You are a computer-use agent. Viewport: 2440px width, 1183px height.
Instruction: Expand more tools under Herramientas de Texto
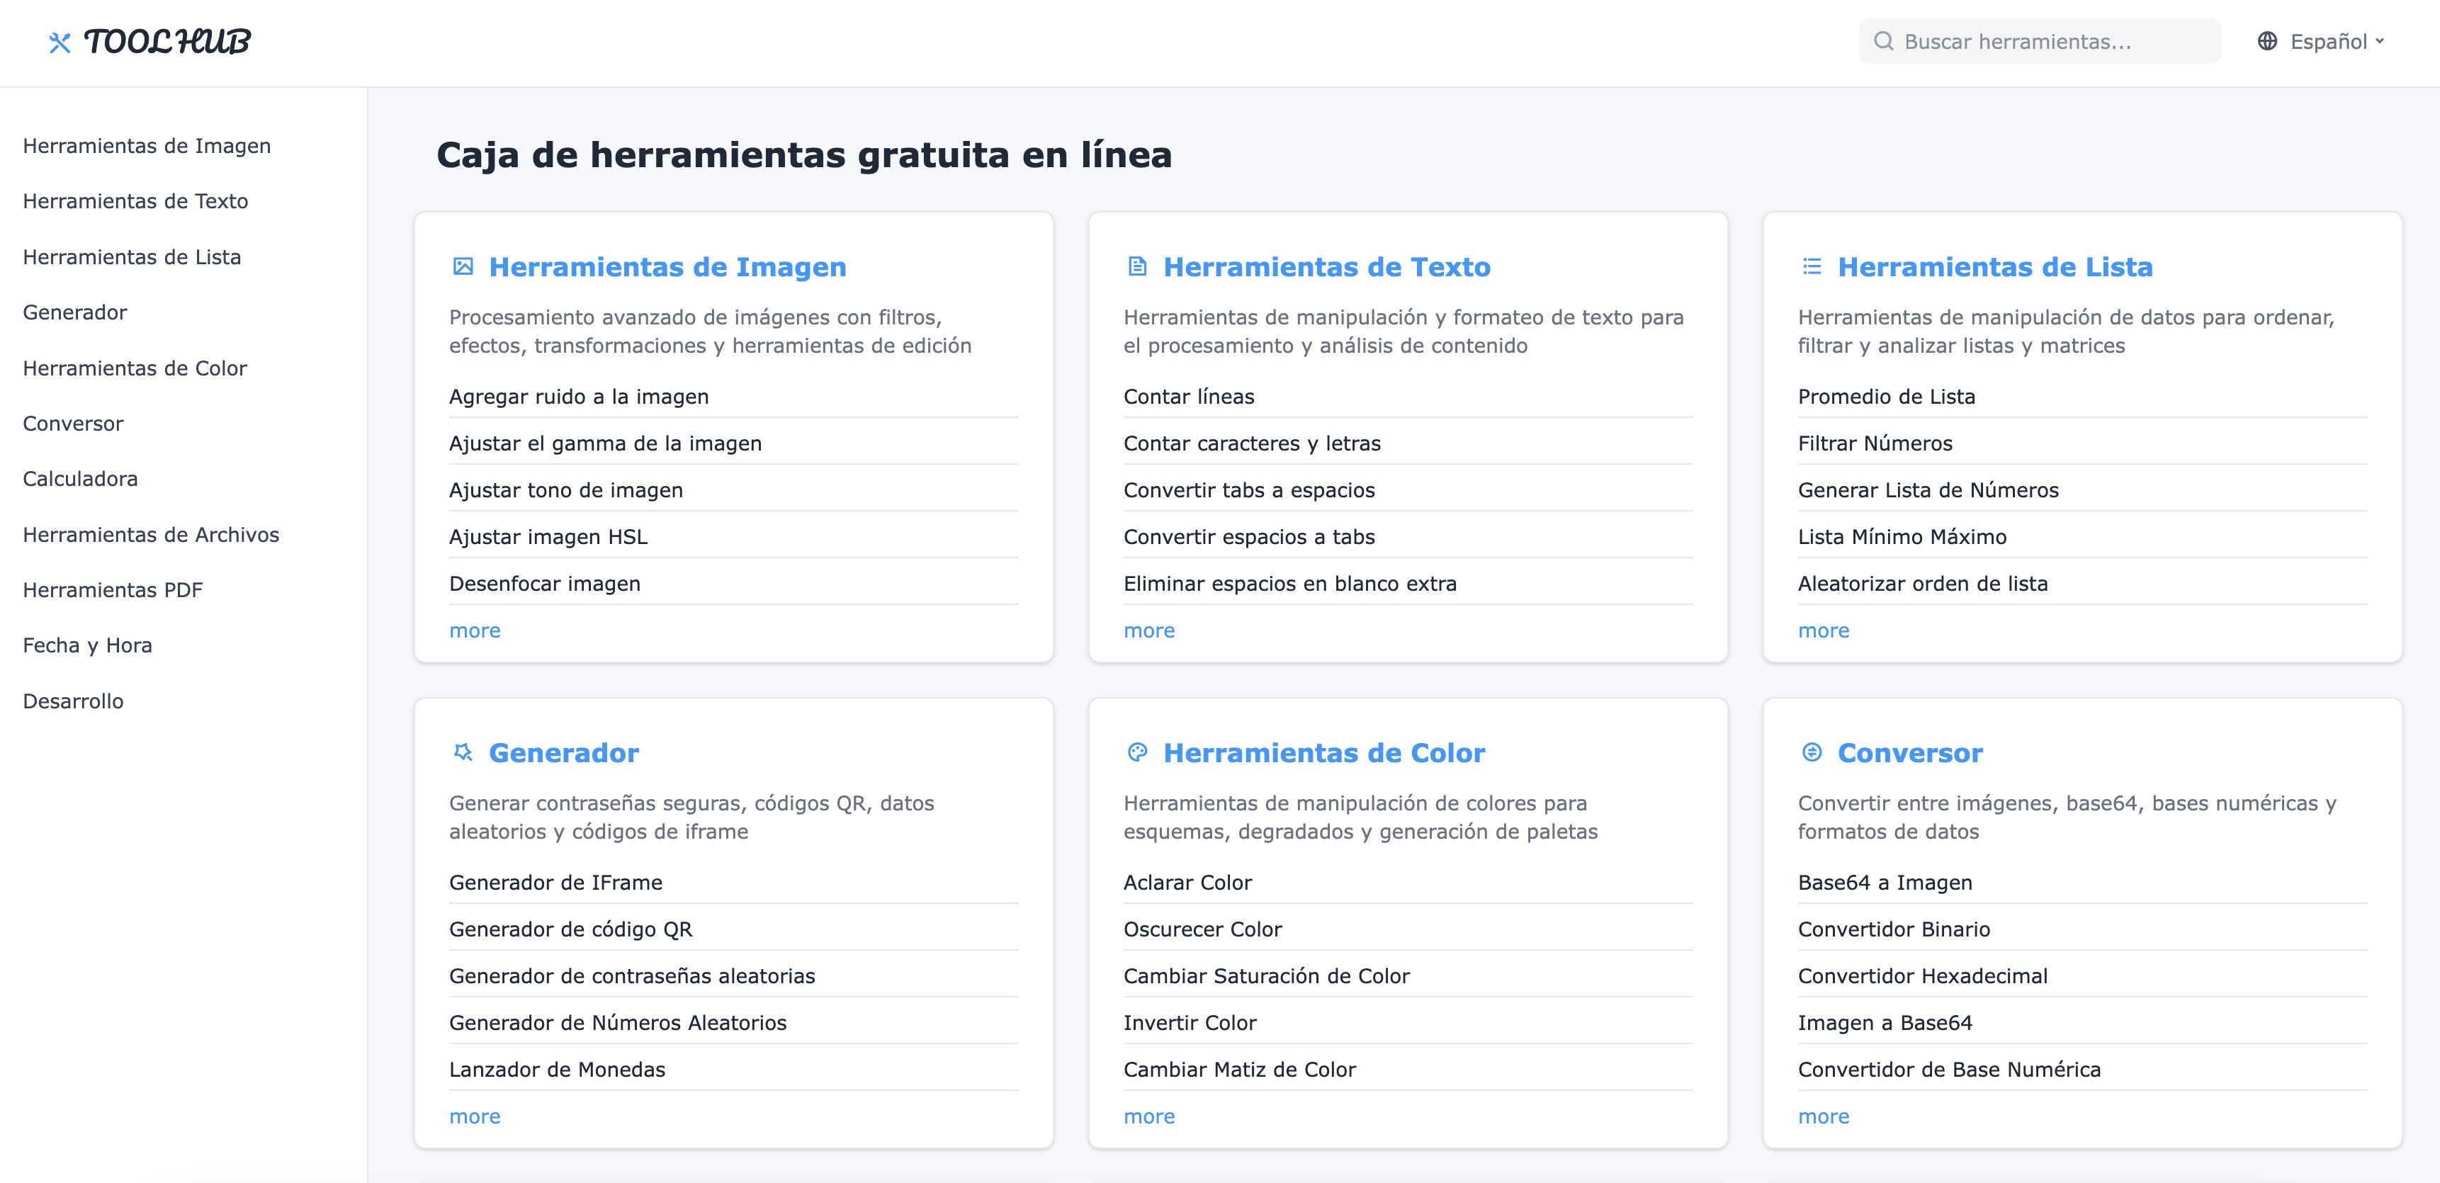pos(1149,630)
